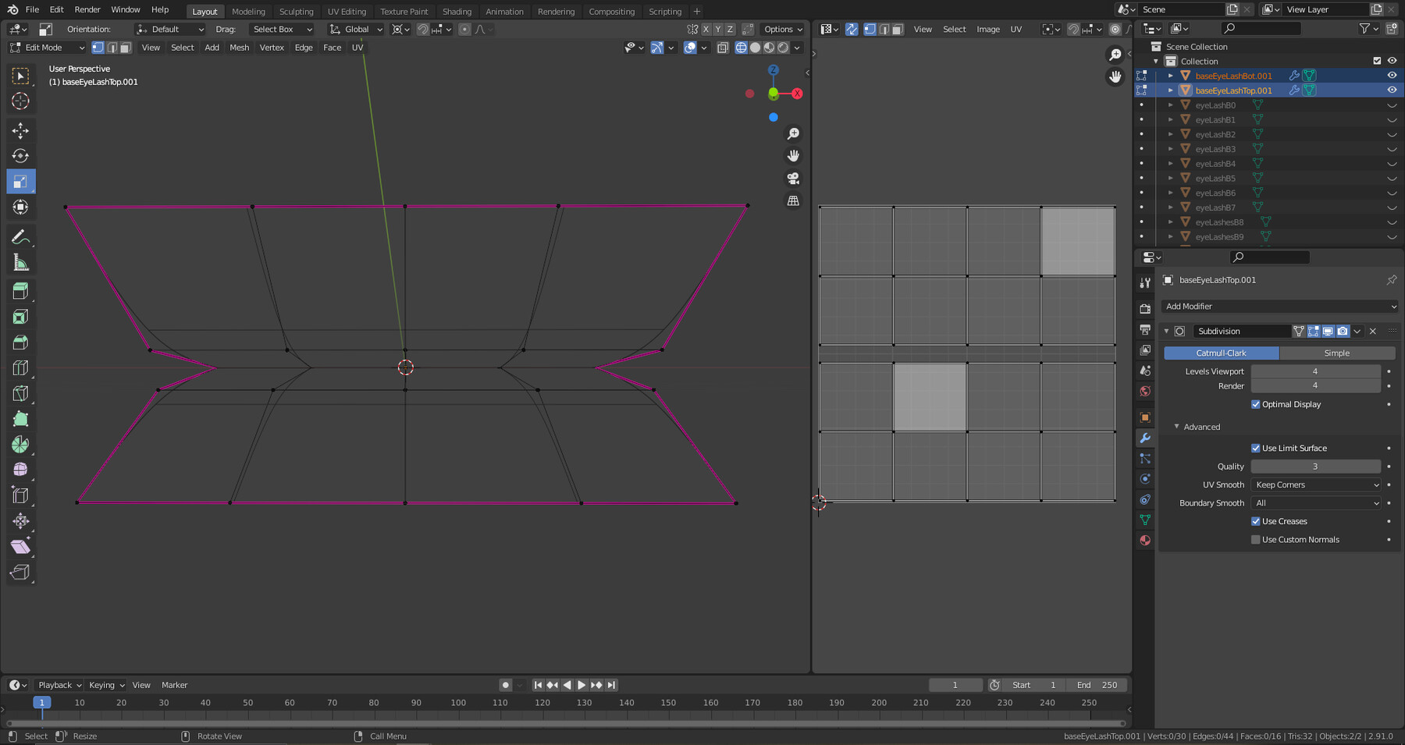The width and height of the screenshot is (1405, 745).
Task: Adjust the Quality value field
Action: tap(1315, 467)
